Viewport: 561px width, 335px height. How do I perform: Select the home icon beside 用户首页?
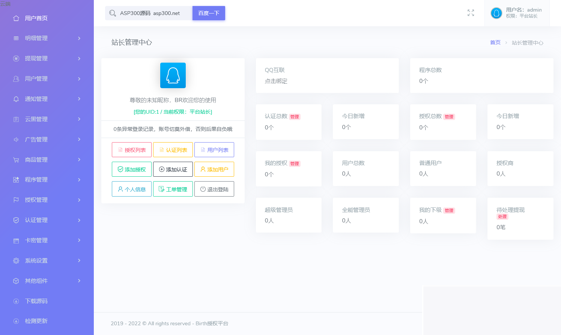[x=15, y=18]
